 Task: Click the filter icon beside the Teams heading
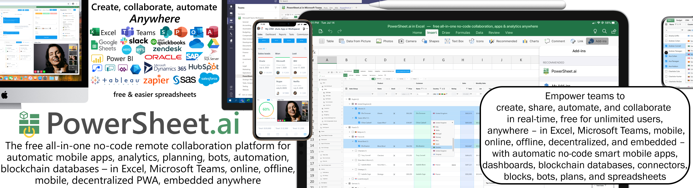click(275, 8)
